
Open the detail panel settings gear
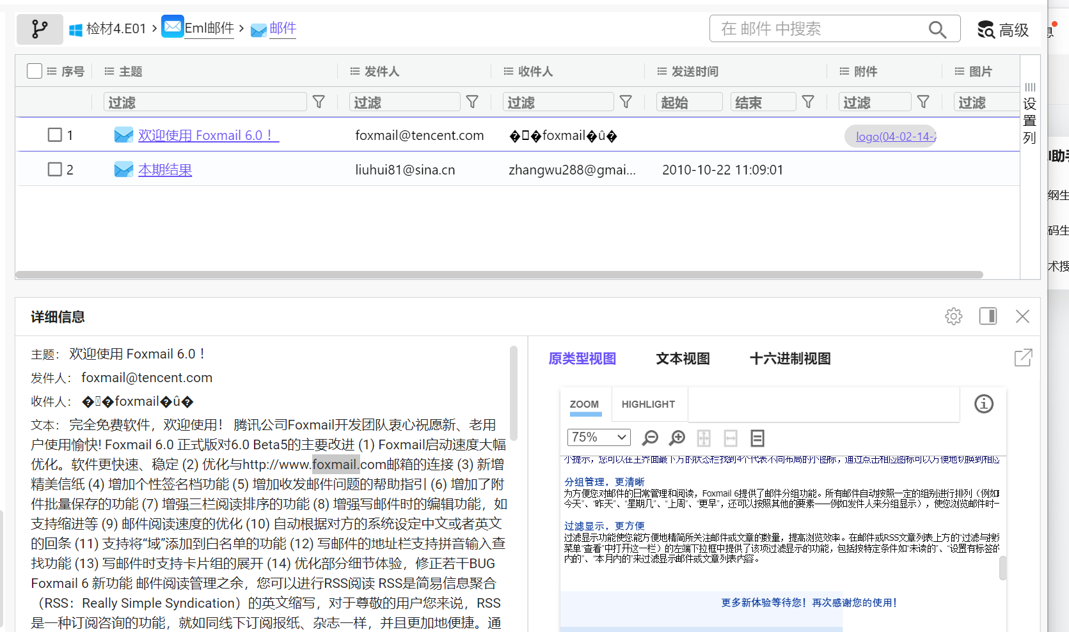click(x=953, y=316)
